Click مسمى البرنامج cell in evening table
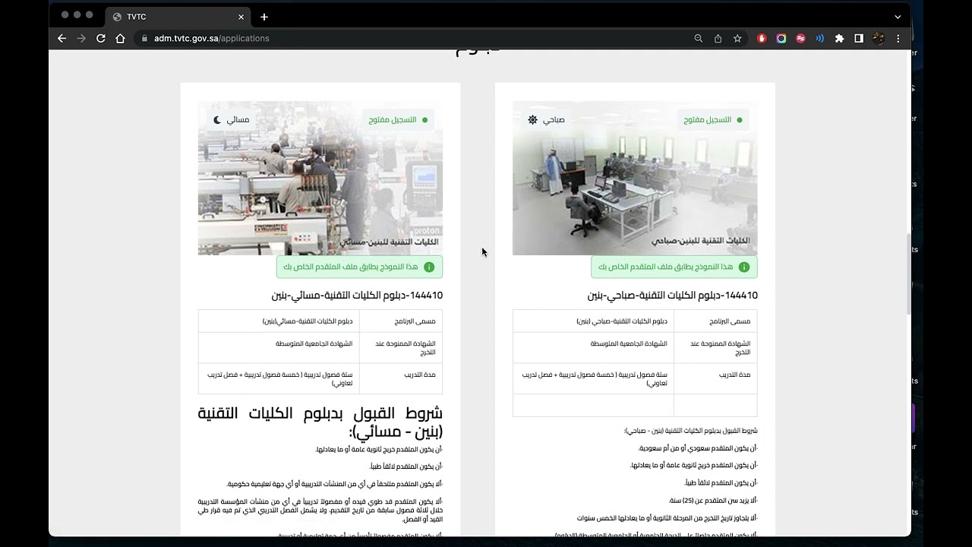Image resolution: width=972 pixels, height=547 pixels. point(401,321)
